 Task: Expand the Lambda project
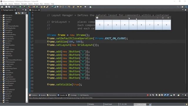[1, 71]
